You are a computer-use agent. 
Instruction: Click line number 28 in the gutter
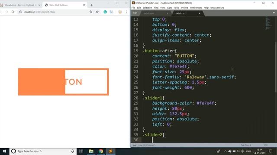[x=135, y=98]
